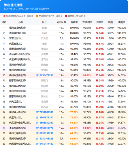
Task: Select team name 福州青口优远1队
Action: [x=18, y=86]
